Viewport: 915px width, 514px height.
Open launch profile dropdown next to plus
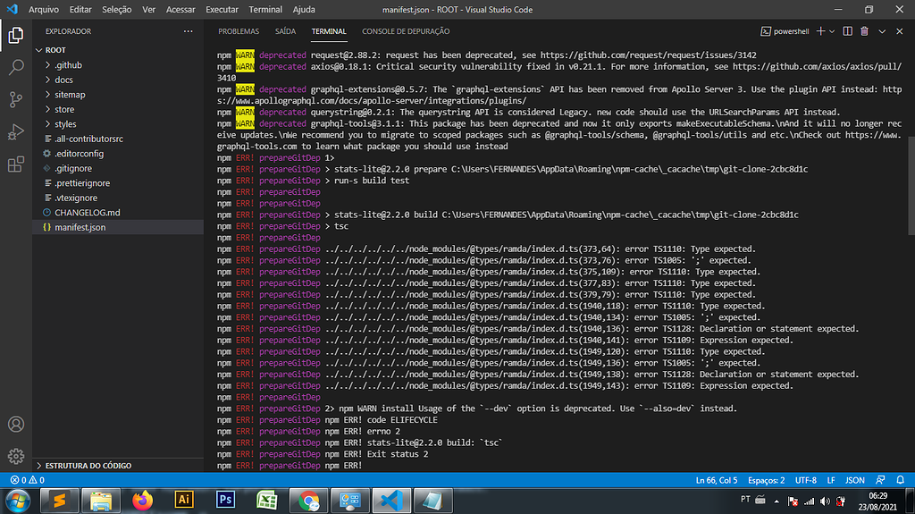[x=832, y=31]
